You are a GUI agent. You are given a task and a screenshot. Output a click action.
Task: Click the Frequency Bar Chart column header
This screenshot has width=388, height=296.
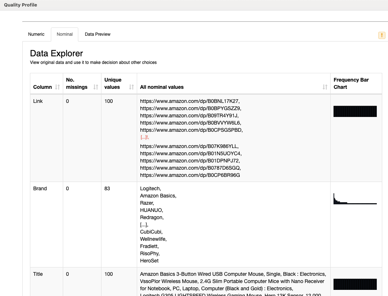click(x=351, y=83)
